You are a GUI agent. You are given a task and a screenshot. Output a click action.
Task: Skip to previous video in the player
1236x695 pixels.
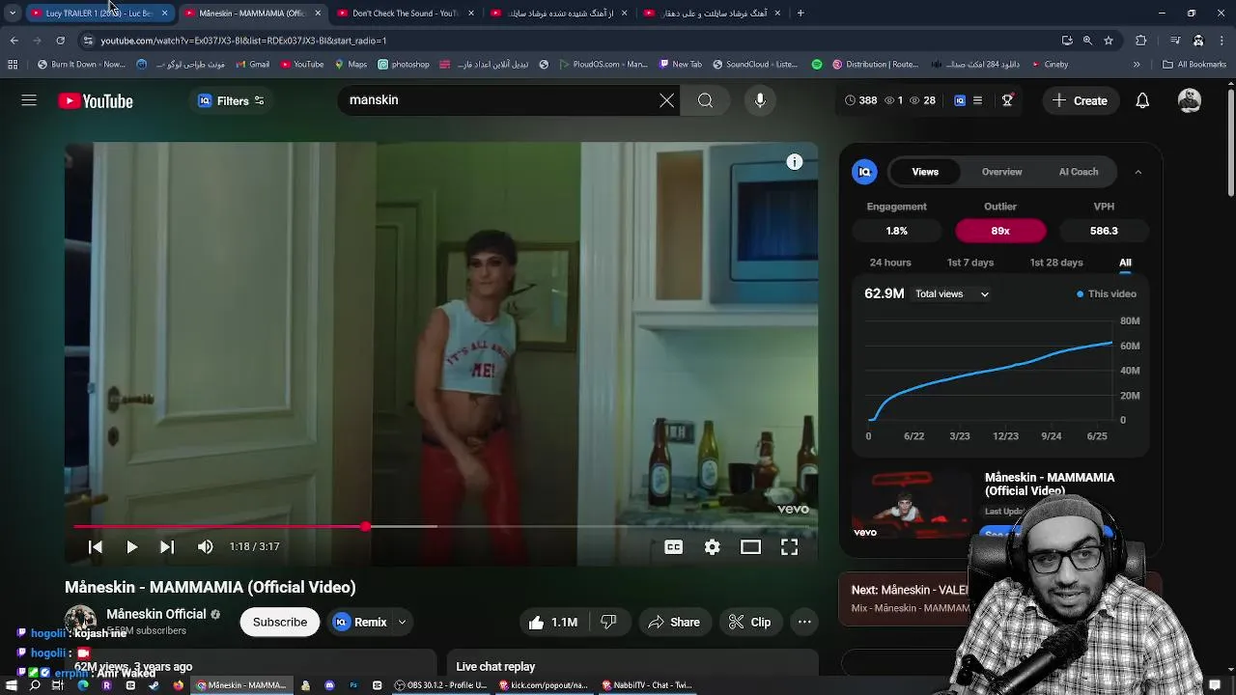(x=96, y=546)
